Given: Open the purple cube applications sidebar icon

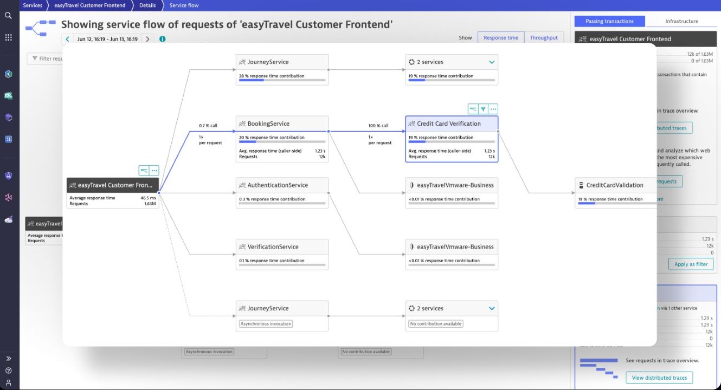Looking at the screenshot, I should tap(8, 118).
